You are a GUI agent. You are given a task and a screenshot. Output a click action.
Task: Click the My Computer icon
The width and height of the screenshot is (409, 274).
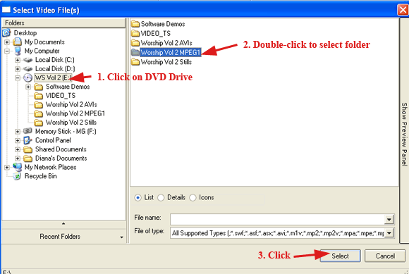pyautogui.click(x=18, y=51)
